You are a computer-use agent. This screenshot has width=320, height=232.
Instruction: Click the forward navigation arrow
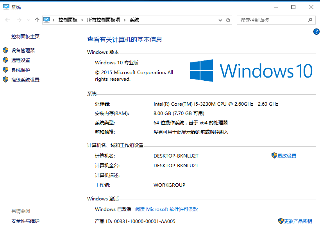pyautogui.click(x=19, y=20)
